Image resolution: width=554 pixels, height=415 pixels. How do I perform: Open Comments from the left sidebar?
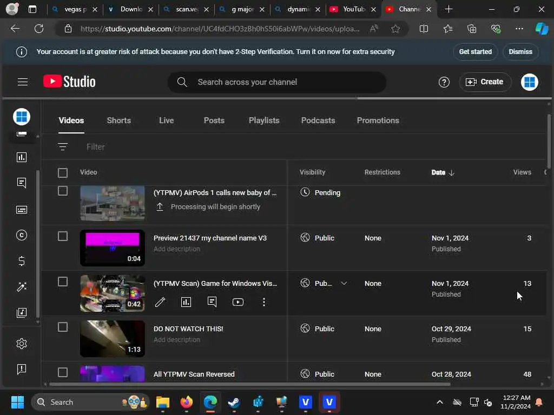pyautogui.click(x=22, y=183)
